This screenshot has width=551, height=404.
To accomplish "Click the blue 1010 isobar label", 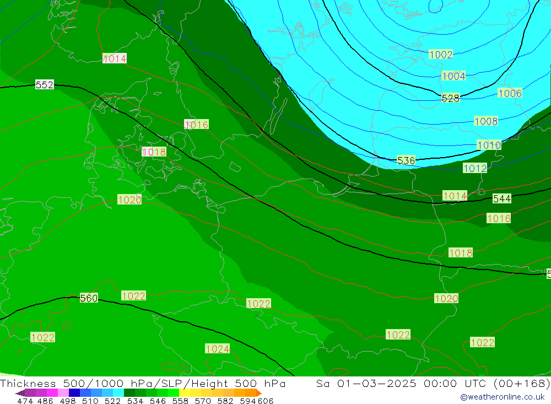I will tap(489, 145).
